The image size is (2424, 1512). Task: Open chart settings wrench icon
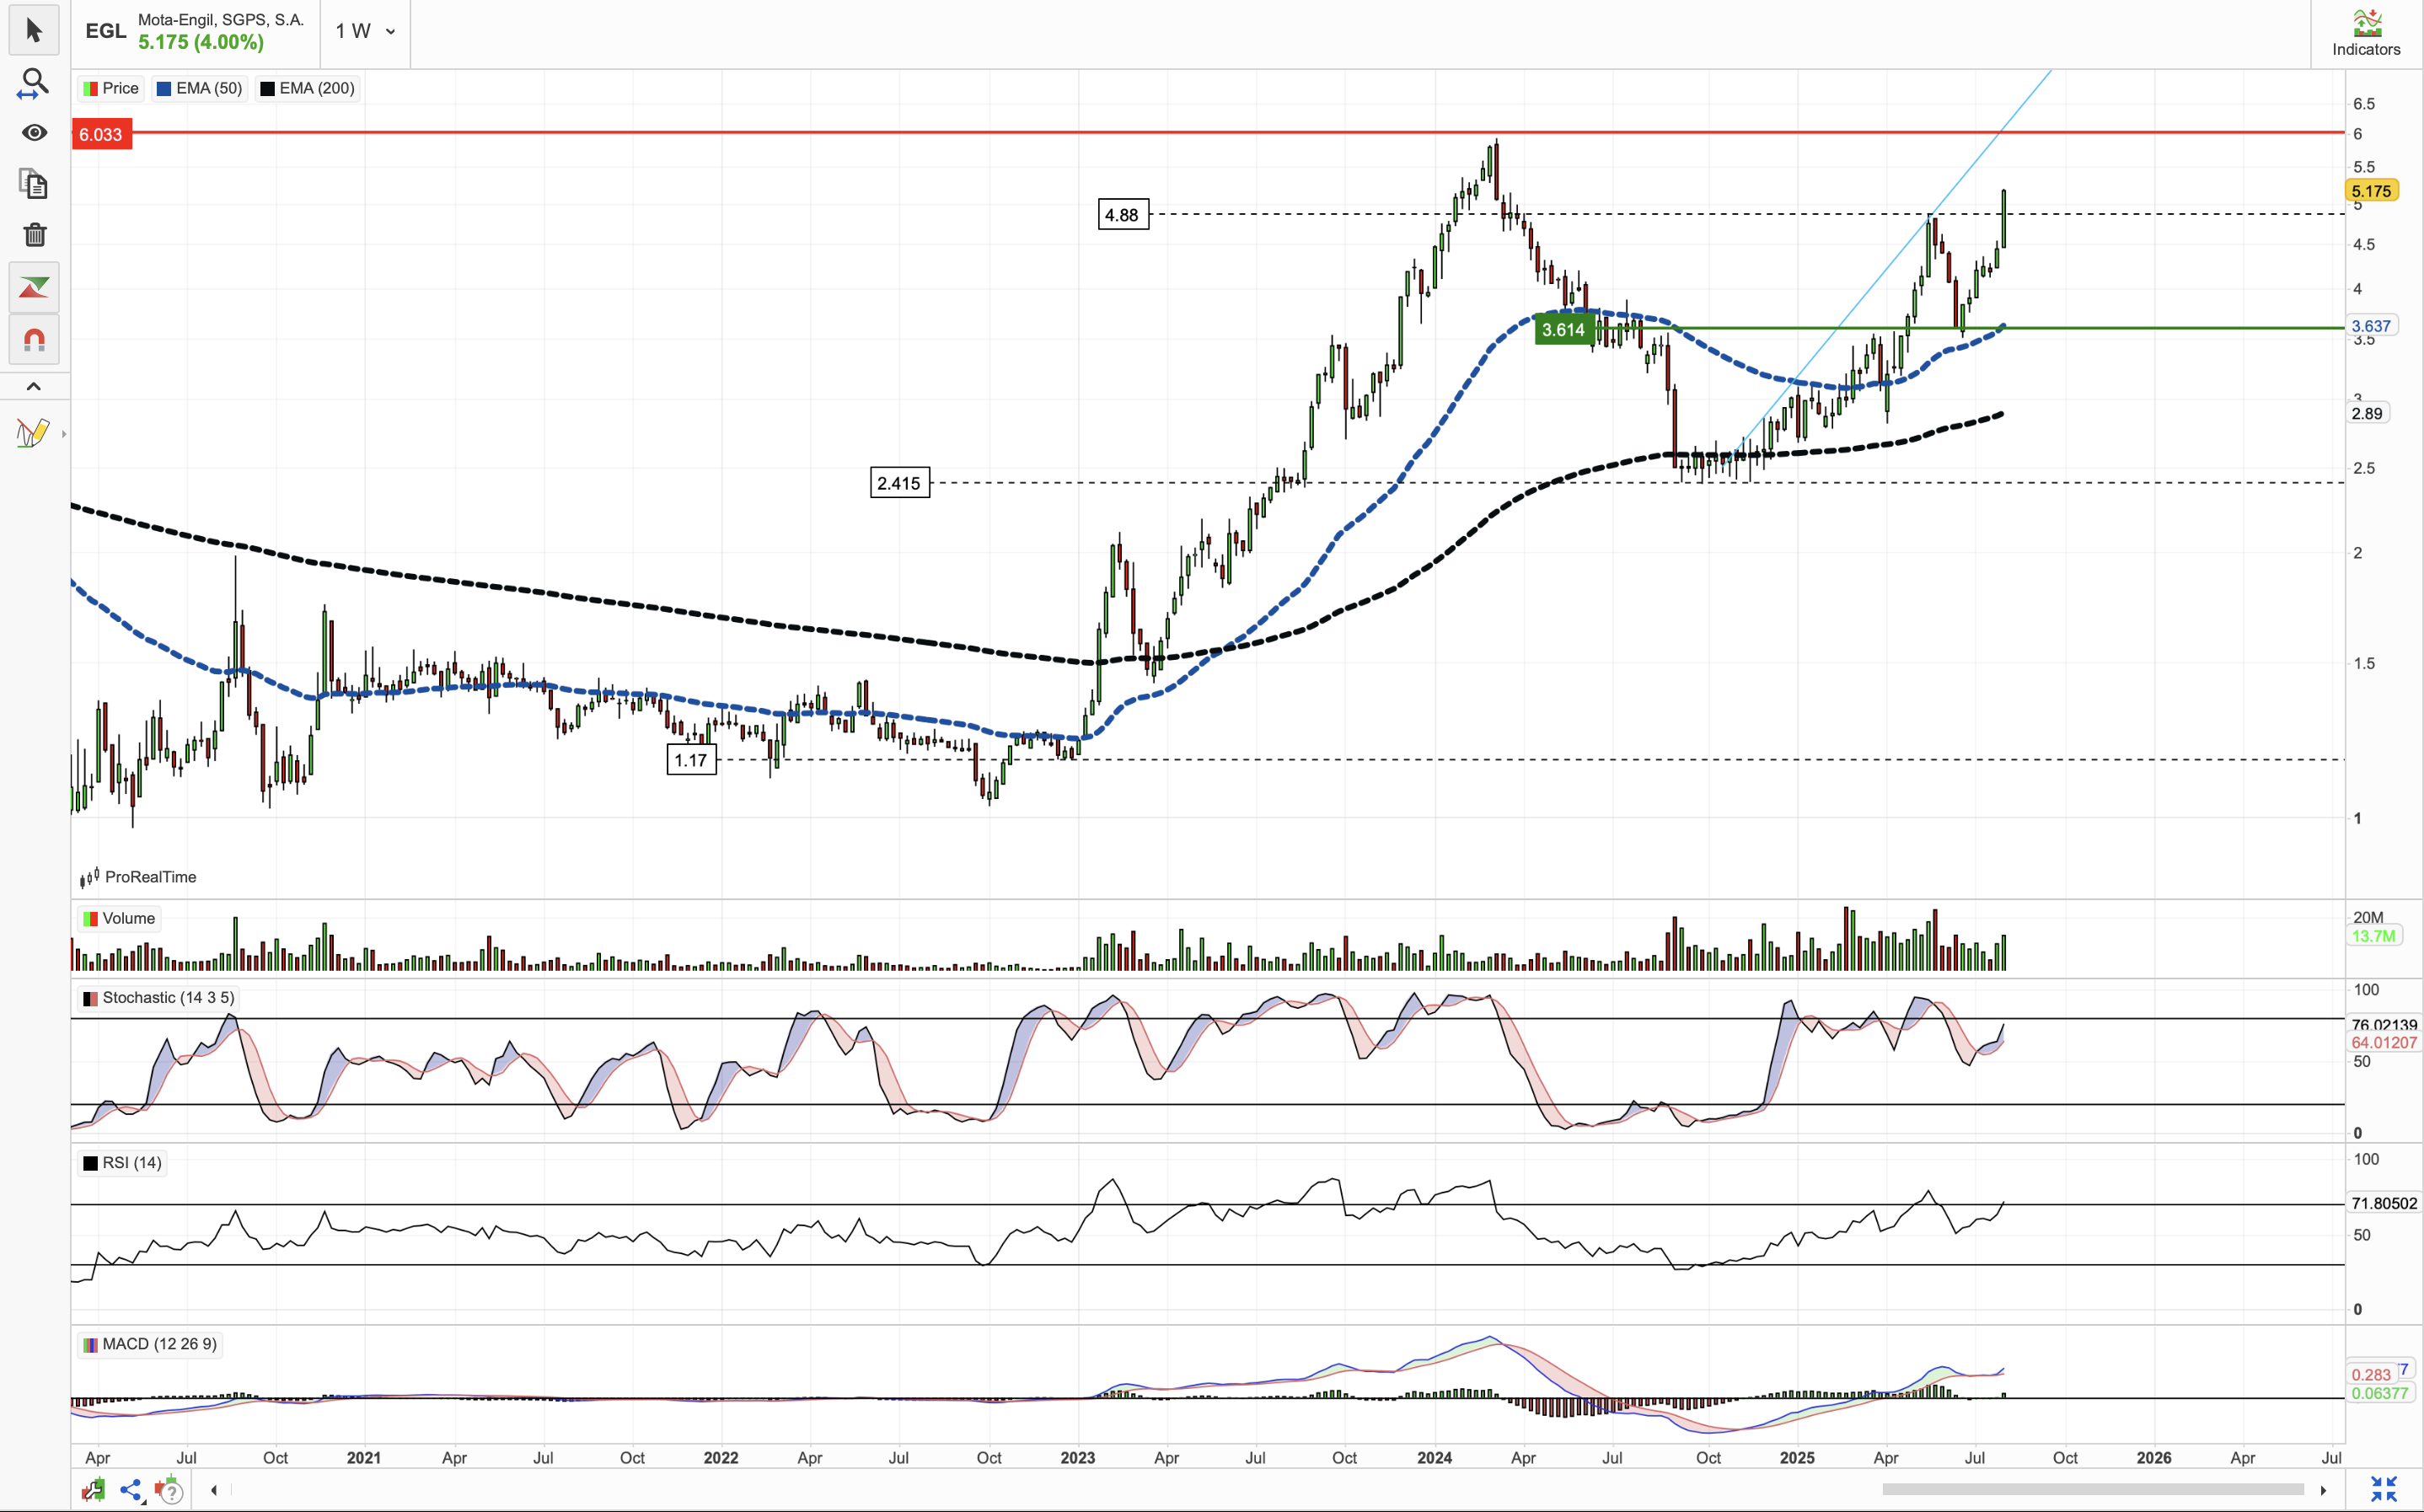tap(93, 1490)
